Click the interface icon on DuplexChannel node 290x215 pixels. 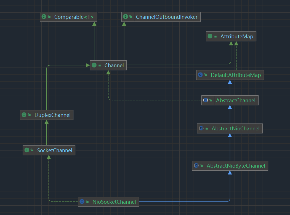pyautogui.click(x=24, y=115)
